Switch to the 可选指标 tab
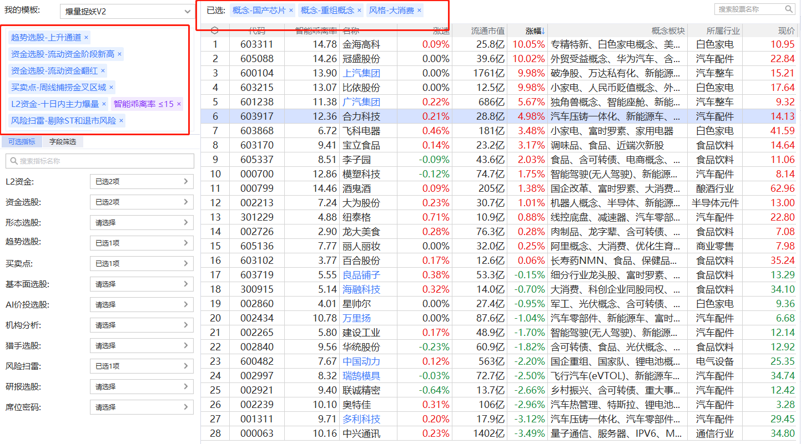Image resolution: width=801 pixels, height=444 pixels. pos(22,141)
